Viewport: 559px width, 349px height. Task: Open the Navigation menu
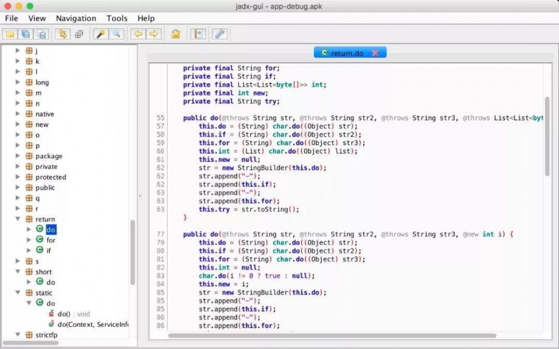[x=76, y=18]
